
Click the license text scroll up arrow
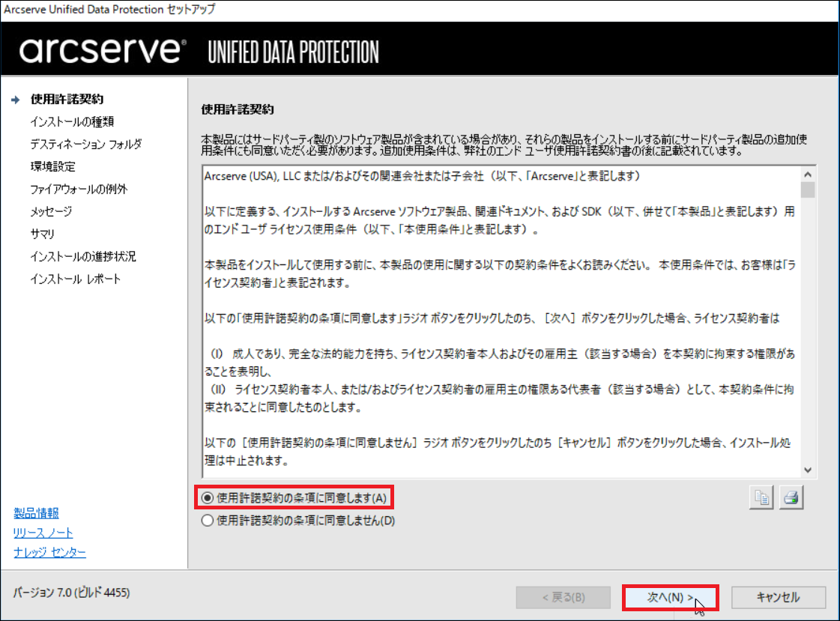point(808,175)
